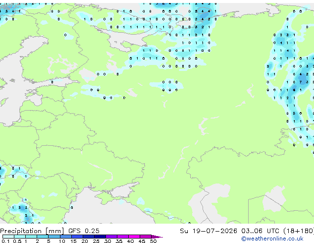The height and width of the screenshot is (243, 314).
Task: Click the 45 mm magenta legend swatch
Action: tap(146, 237)
